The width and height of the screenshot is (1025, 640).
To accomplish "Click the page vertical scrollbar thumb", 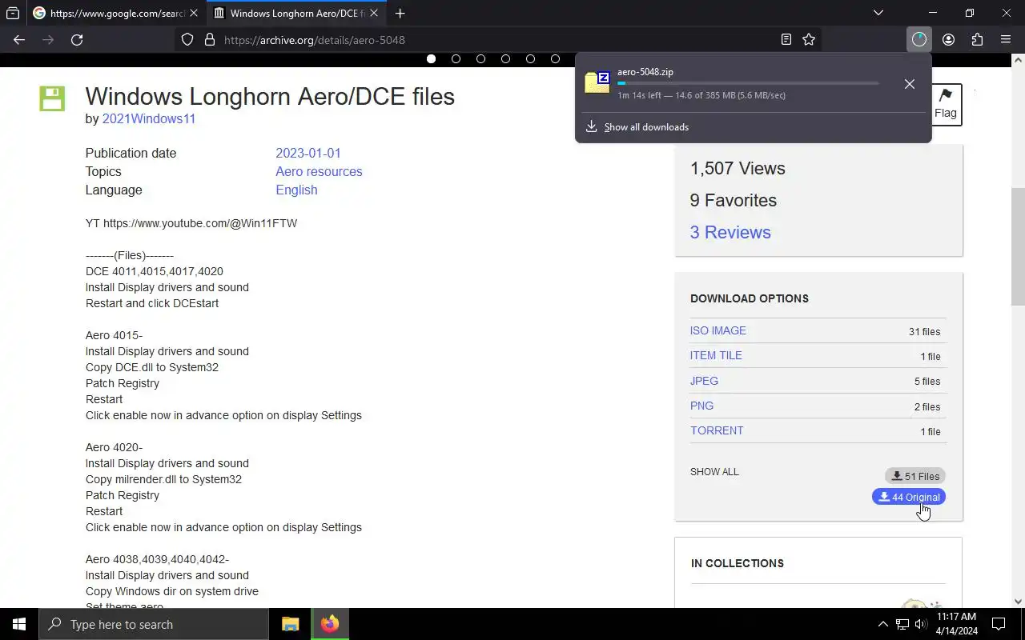I will [x=1018, y=246].
